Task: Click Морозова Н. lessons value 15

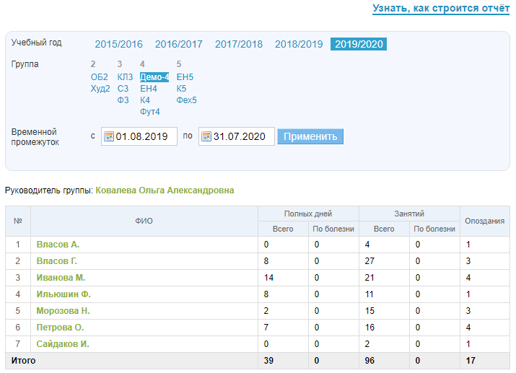Action: pyautogui.click(x=369, y=310)
